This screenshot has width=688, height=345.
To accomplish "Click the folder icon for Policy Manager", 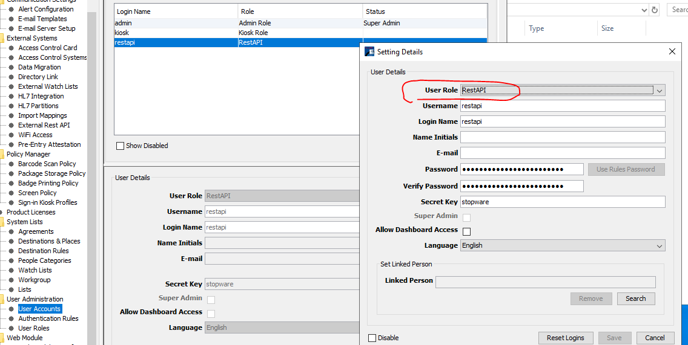I will coord(2,154).
